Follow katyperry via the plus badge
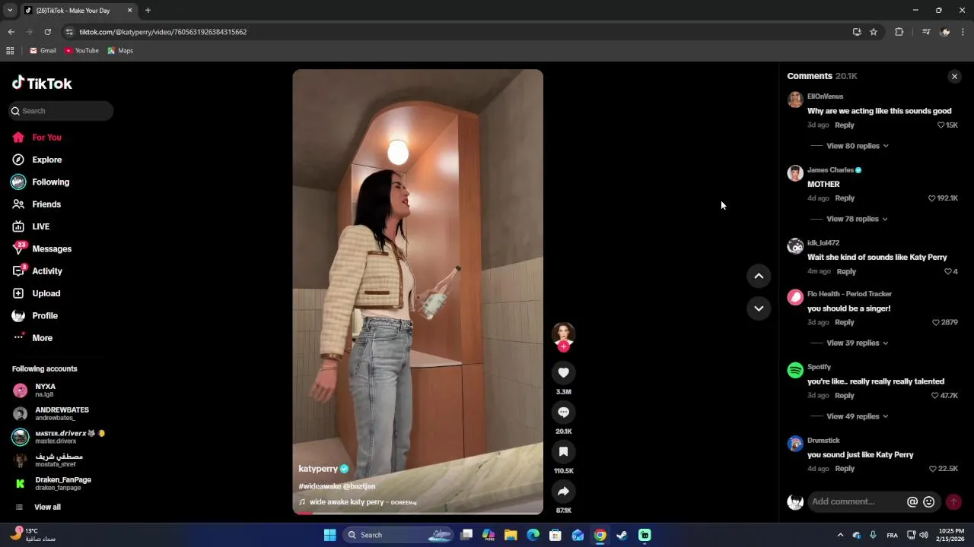Screen dimensions: 974x547 [x=563, y=346]
